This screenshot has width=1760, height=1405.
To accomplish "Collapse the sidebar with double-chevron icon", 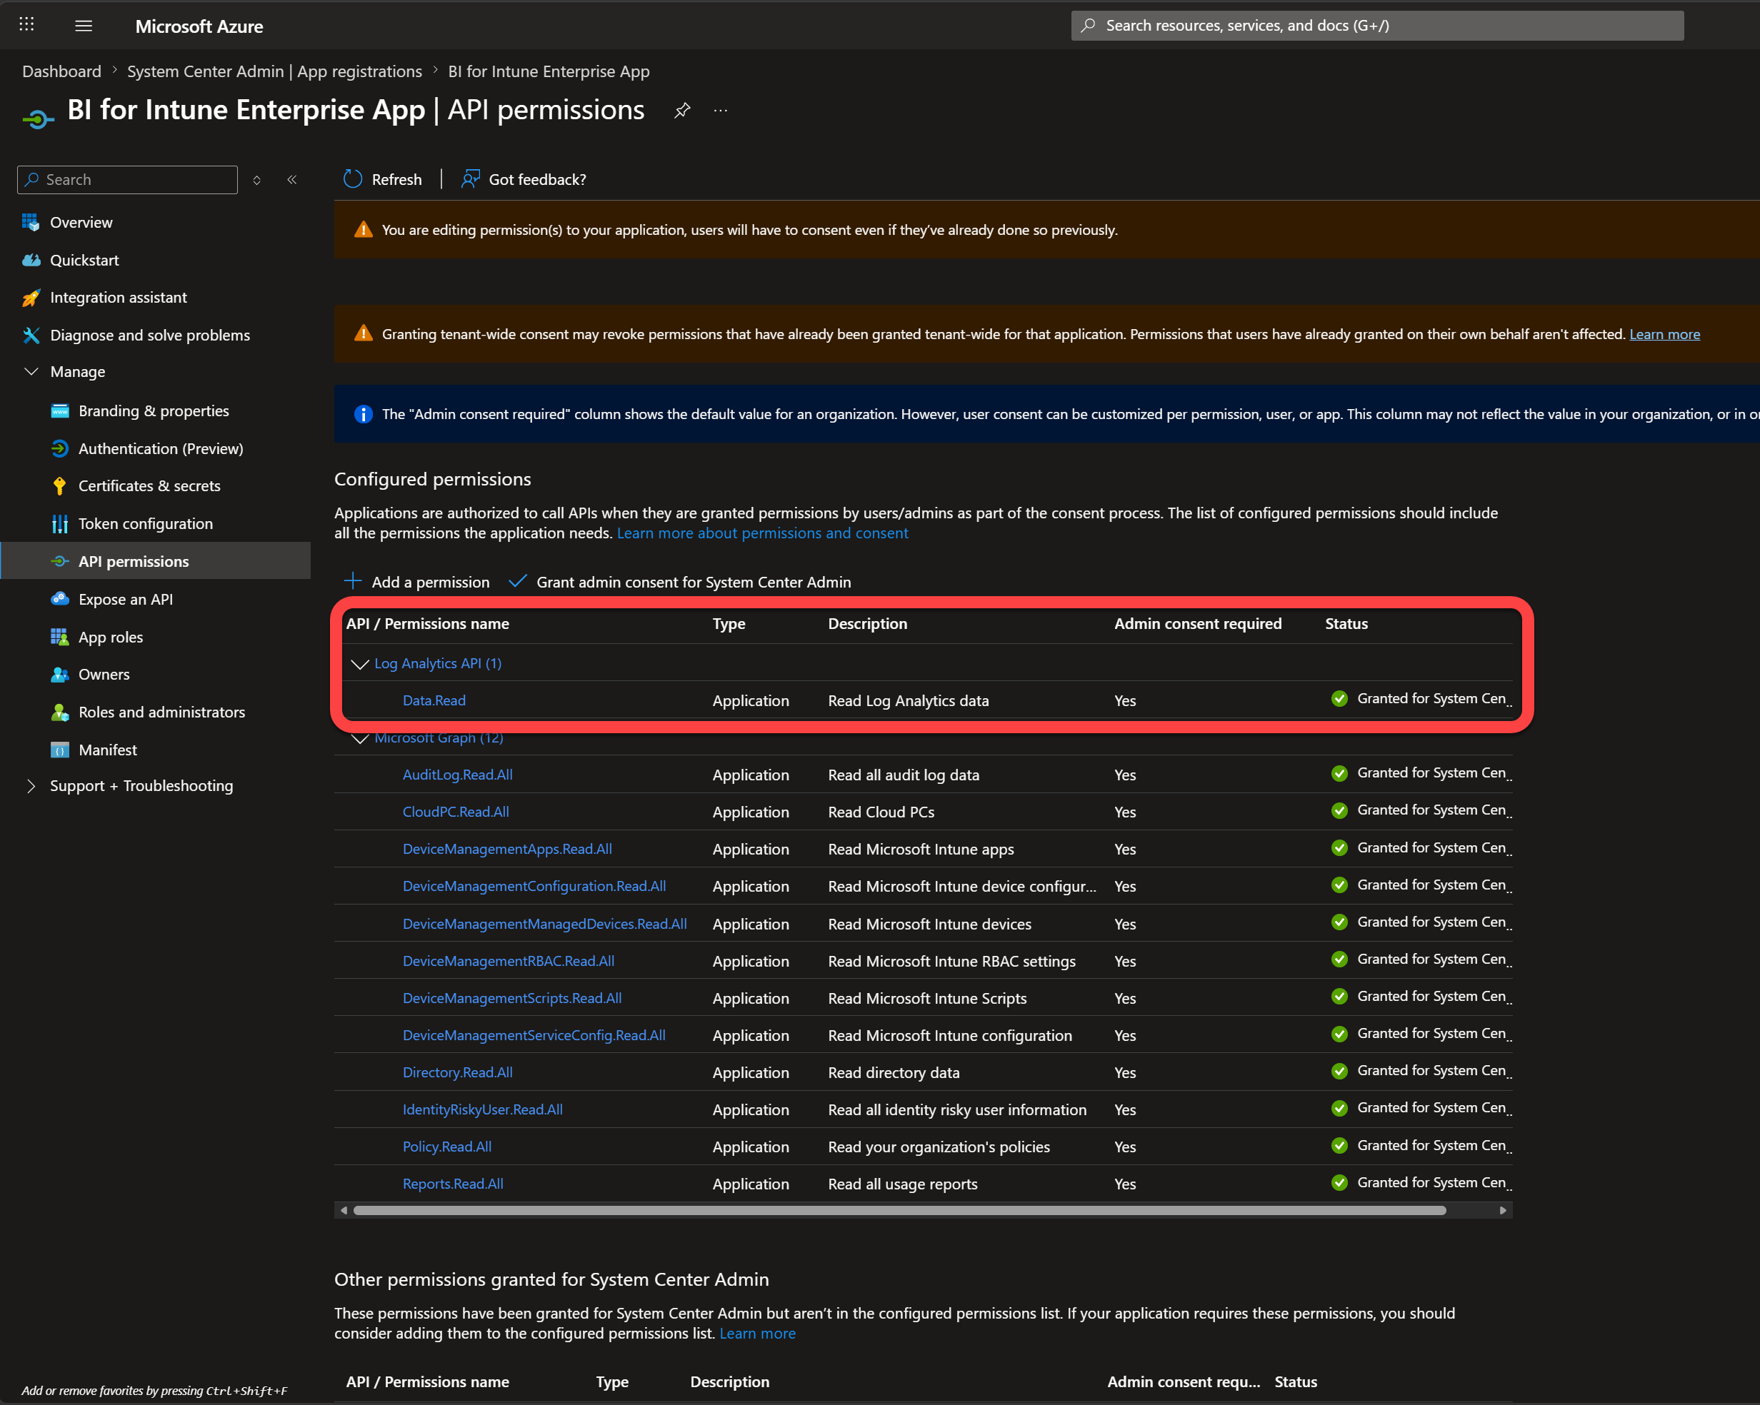I will click(292, 179).
